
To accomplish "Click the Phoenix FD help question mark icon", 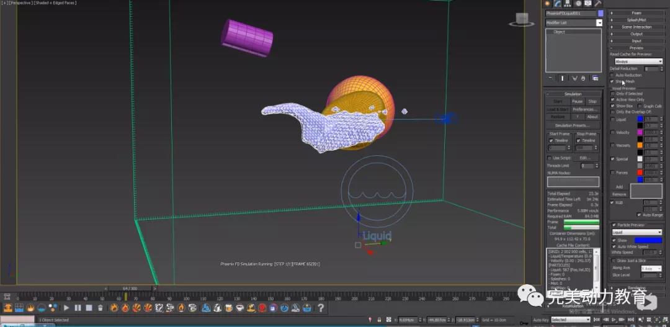I will (321, 307).
